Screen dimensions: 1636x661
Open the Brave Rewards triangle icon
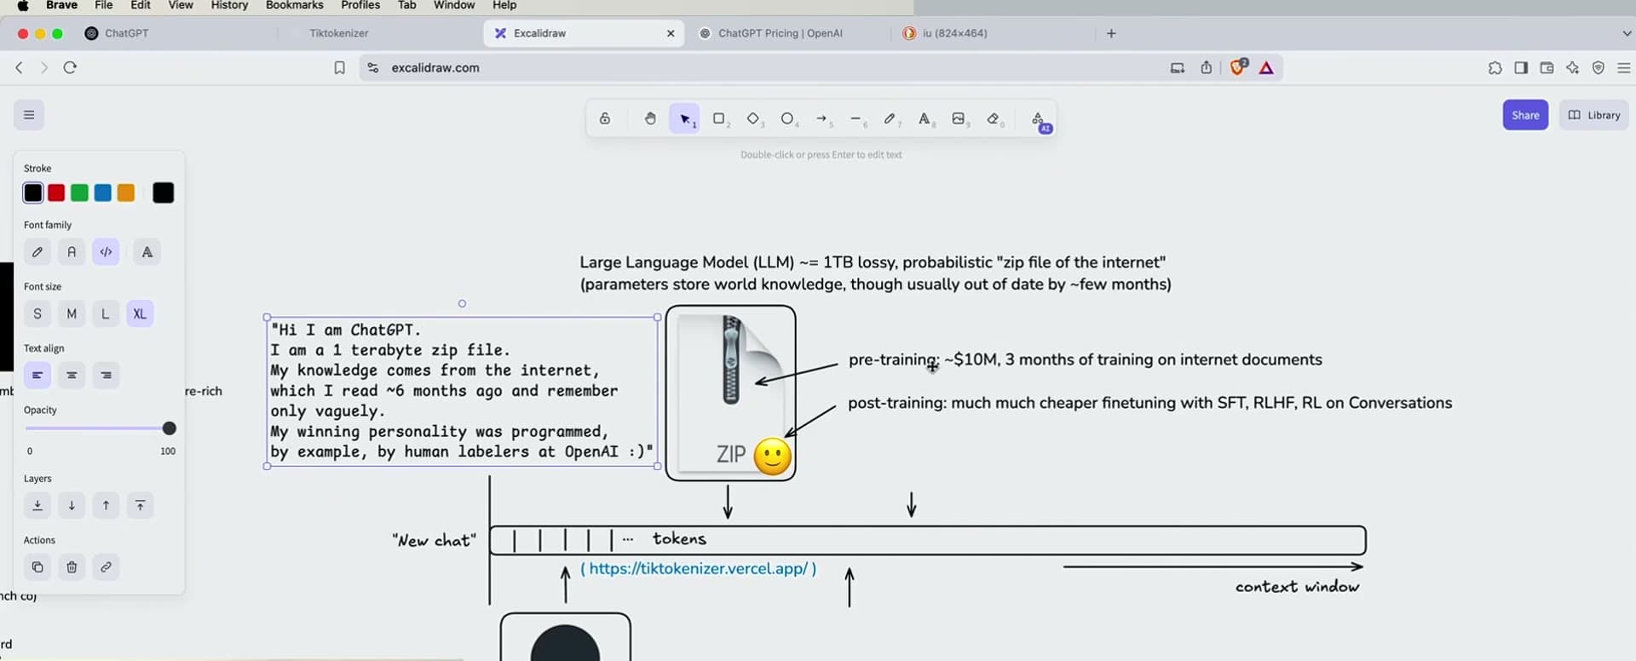[x=1266, y=68]
